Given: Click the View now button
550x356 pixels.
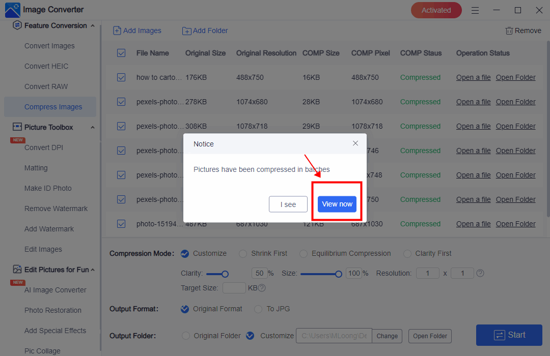Looking at the screenshot, I should pos(337,204).
